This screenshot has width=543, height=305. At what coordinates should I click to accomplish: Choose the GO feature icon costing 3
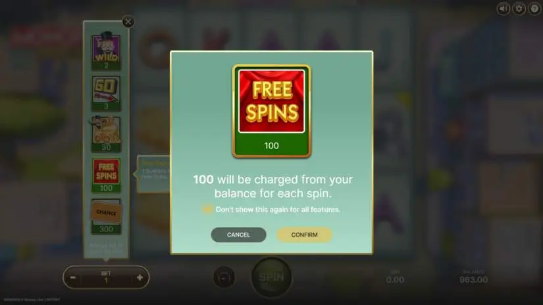(106, 93)
